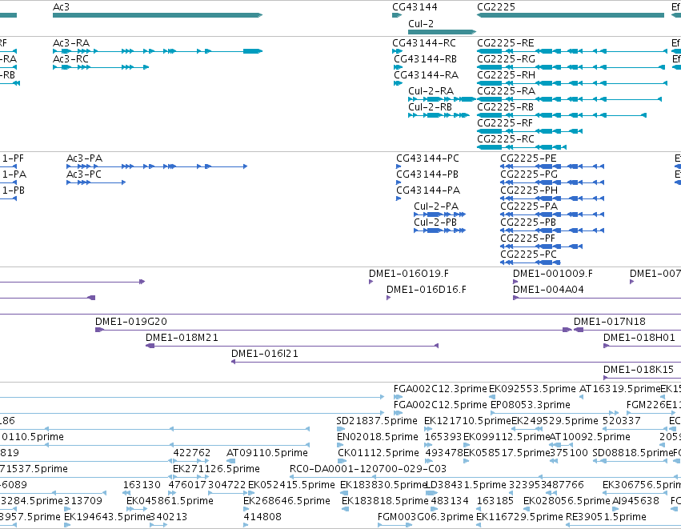Image resolution: width=681 pixels, height=529 pixels.
Task: Choose CDS feature CG43144-PA
Action: (x=399, y=198)
